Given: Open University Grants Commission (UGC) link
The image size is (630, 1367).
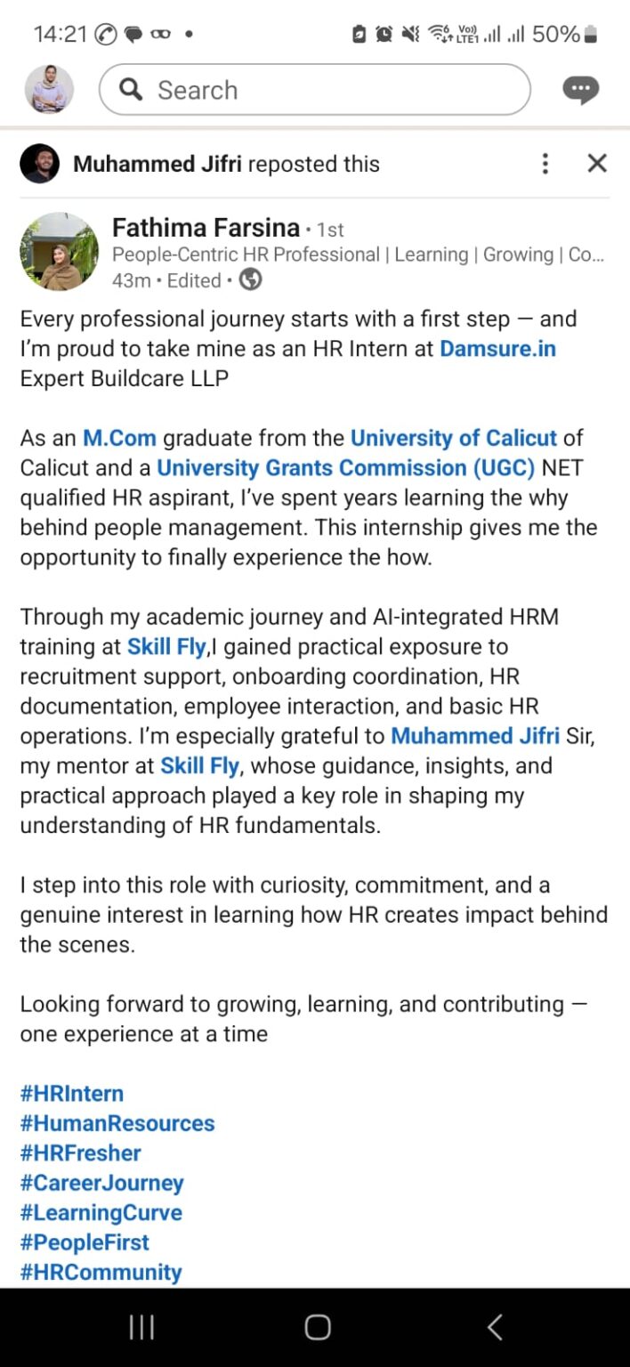Looking at the screenshot, I should pyautogui.click(x=346, y=467).
